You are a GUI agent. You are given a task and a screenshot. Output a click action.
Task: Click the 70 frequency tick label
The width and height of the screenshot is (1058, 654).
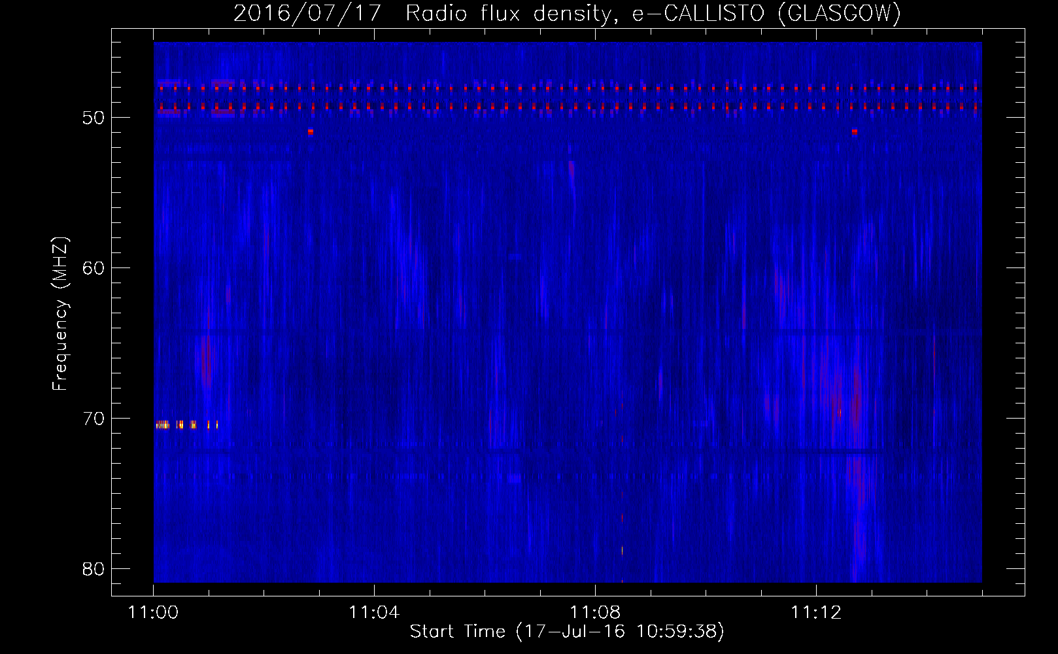(x=94, y=419)
